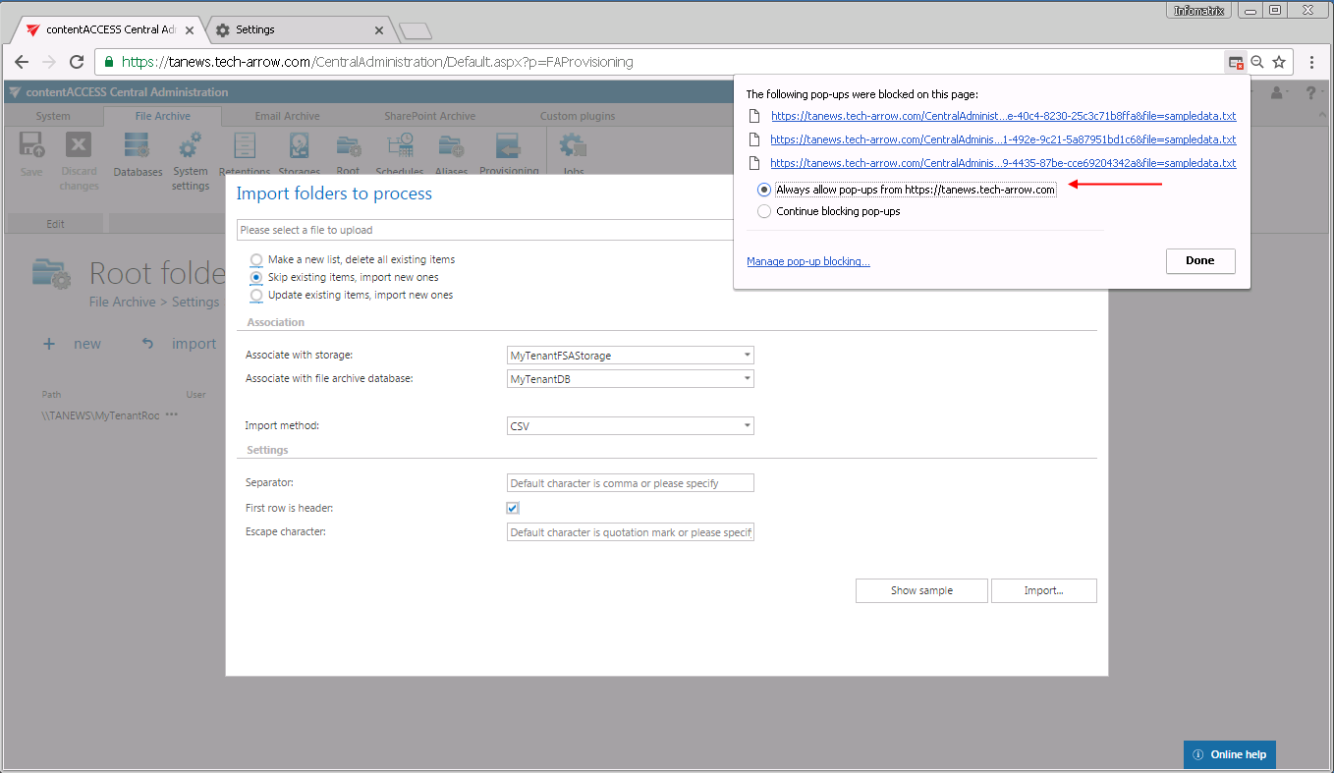Open System settings ribbon icon
The width and height of the screenshot is (1334, 773).
(191, 160)
